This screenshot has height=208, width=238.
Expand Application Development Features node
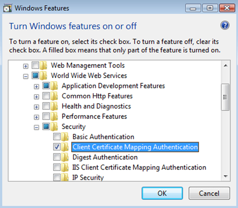coord(36,87)
